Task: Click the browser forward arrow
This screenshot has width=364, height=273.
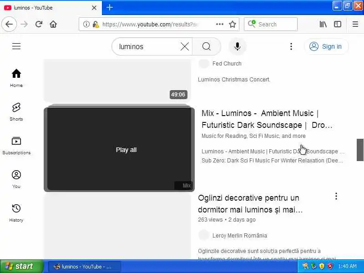Action: click(x=24, y=24)
